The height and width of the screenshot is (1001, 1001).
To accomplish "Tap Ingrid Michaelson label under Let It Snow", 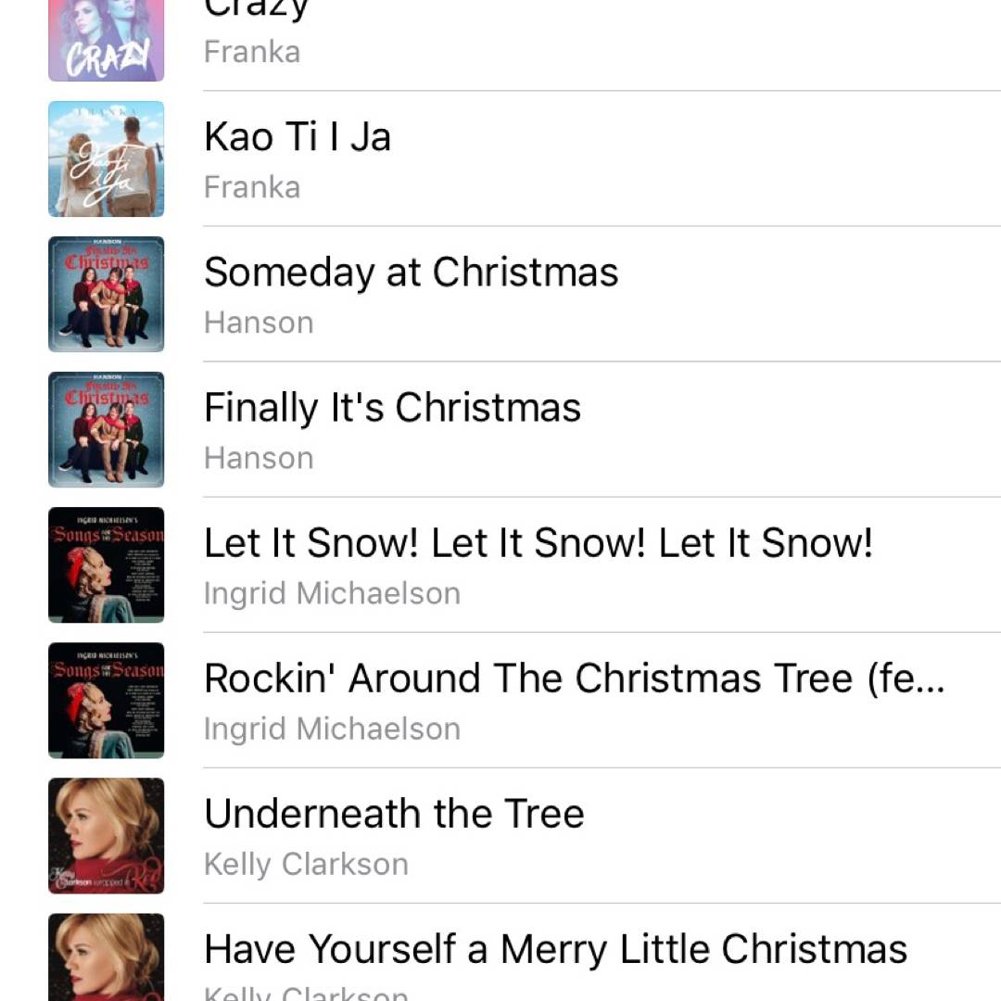I will 332,593.
